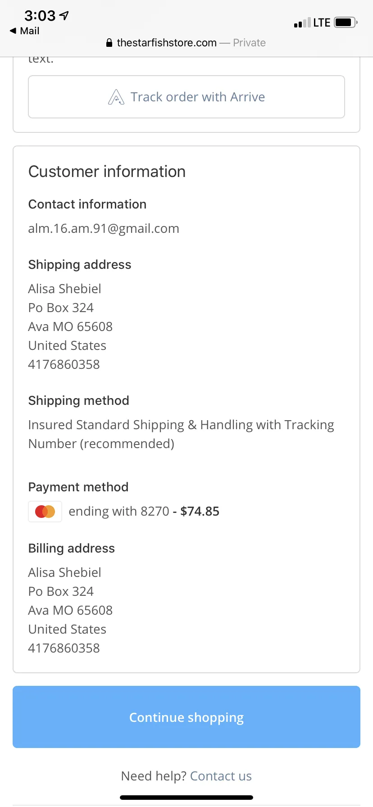Tap the Mastercard payment icon
Viewport: 373px width, 807px height.
point(45,512)
